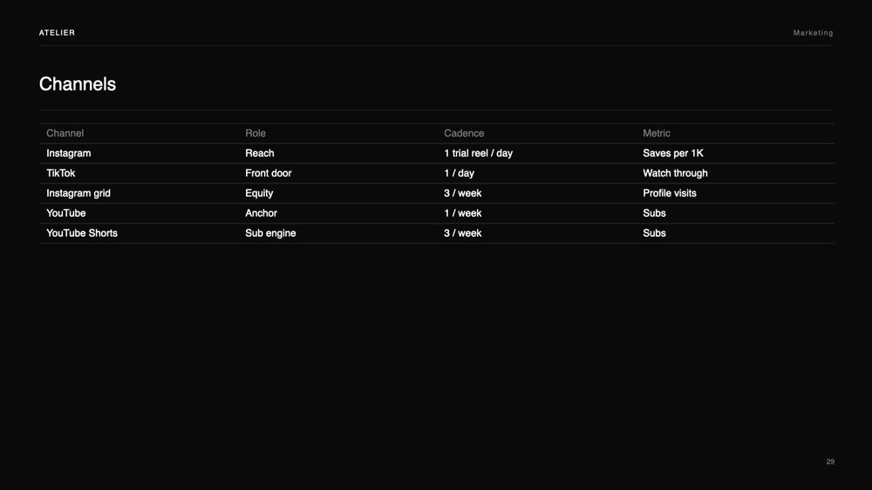This screenshot has width=872, height=490.
Task: Click the slide page number 29
Action: pyautogui.click(x=830, y=461)
